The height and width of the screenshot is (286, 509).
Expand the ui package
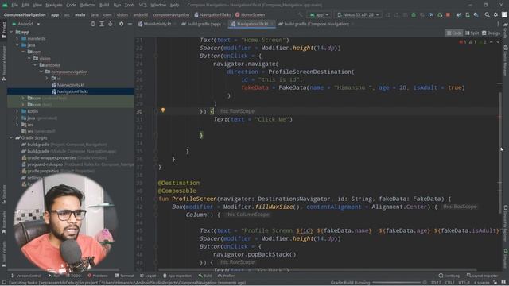[47, 78]
